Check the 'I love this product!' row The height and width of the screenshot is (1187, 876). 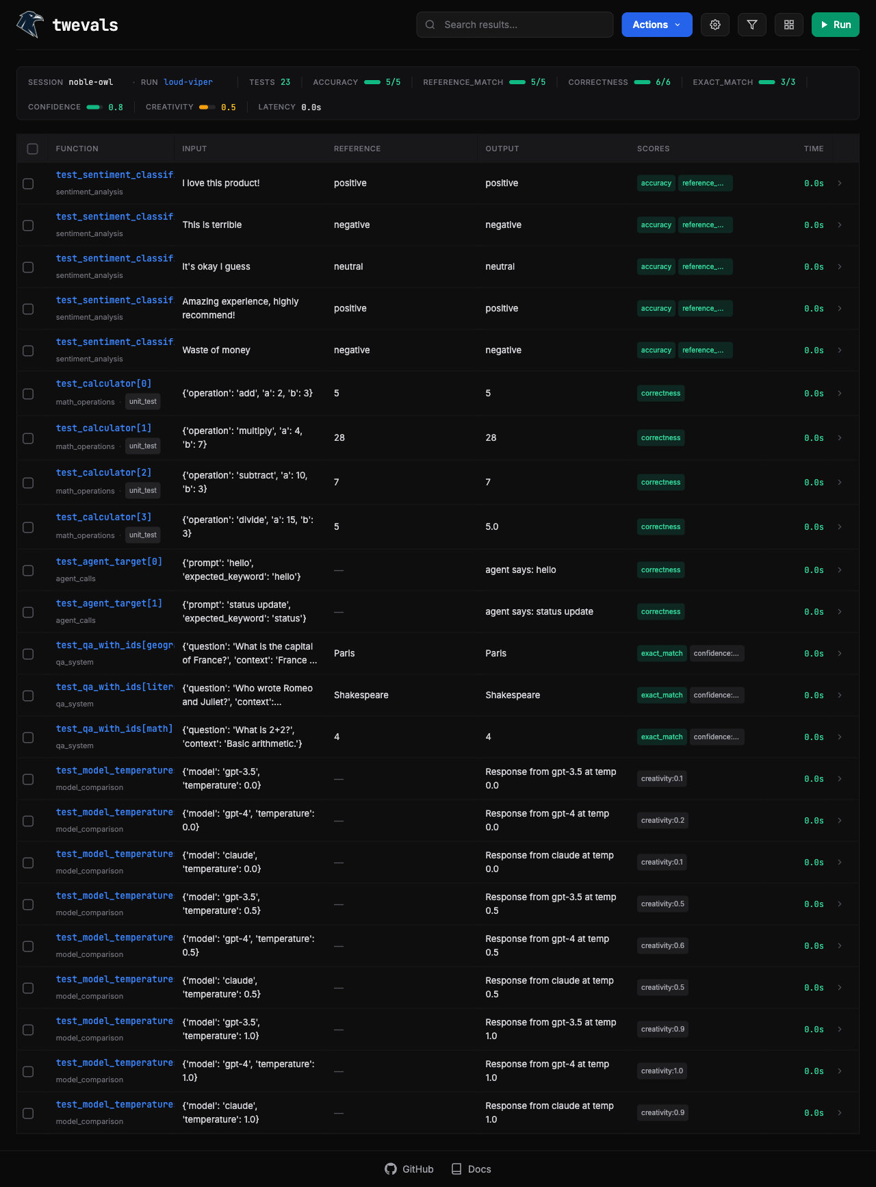coord(28,183)
